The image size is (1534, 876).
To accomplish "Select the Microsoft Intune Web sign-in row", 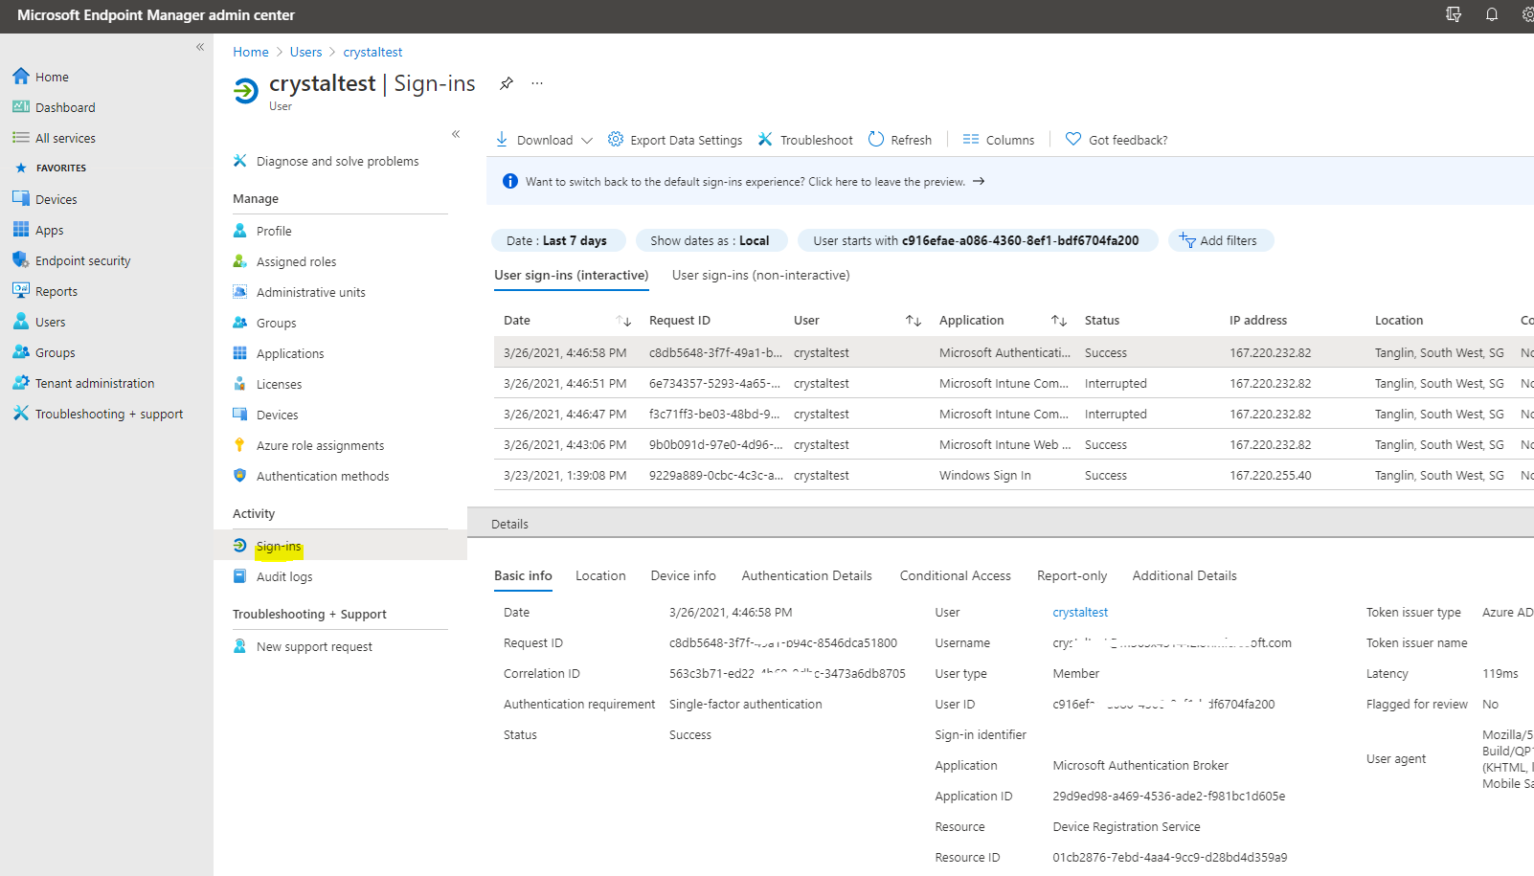I will [1014, 444].
